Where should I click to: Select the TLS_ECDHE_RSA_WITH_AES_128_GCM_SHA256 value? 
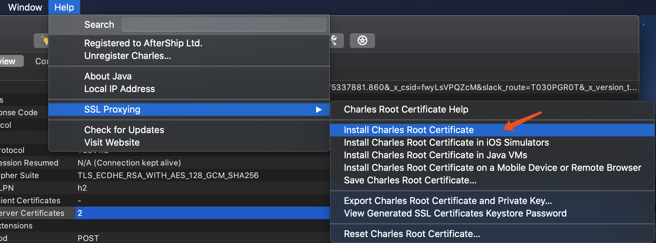pyautogui.click(x=168, y=175)
